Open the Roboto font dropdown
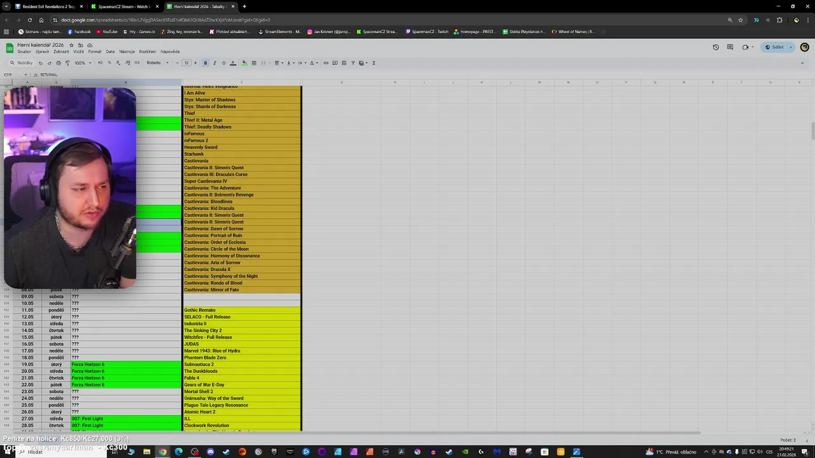This screenshot has width=815, height=458. 158,63
